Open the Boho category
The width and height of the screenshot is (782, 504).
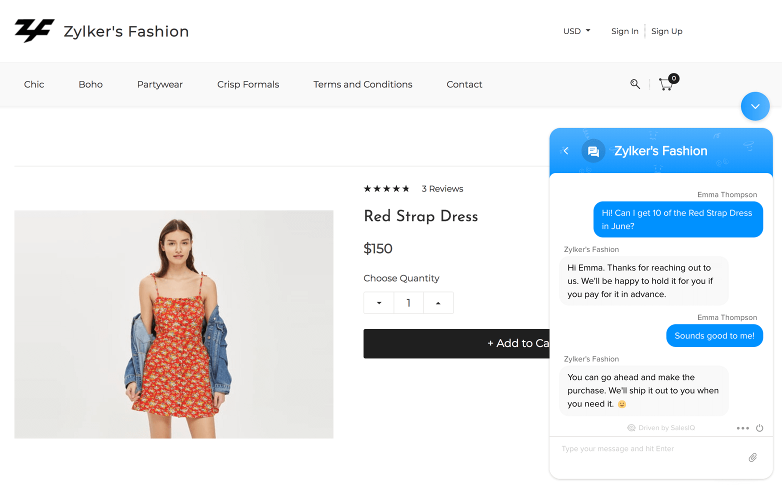pyautogui.click(x=90, y=84)
